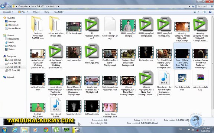Go to Computer in the address breadcrumb
This screenshot has height=133, width=214.
[23, 6]
